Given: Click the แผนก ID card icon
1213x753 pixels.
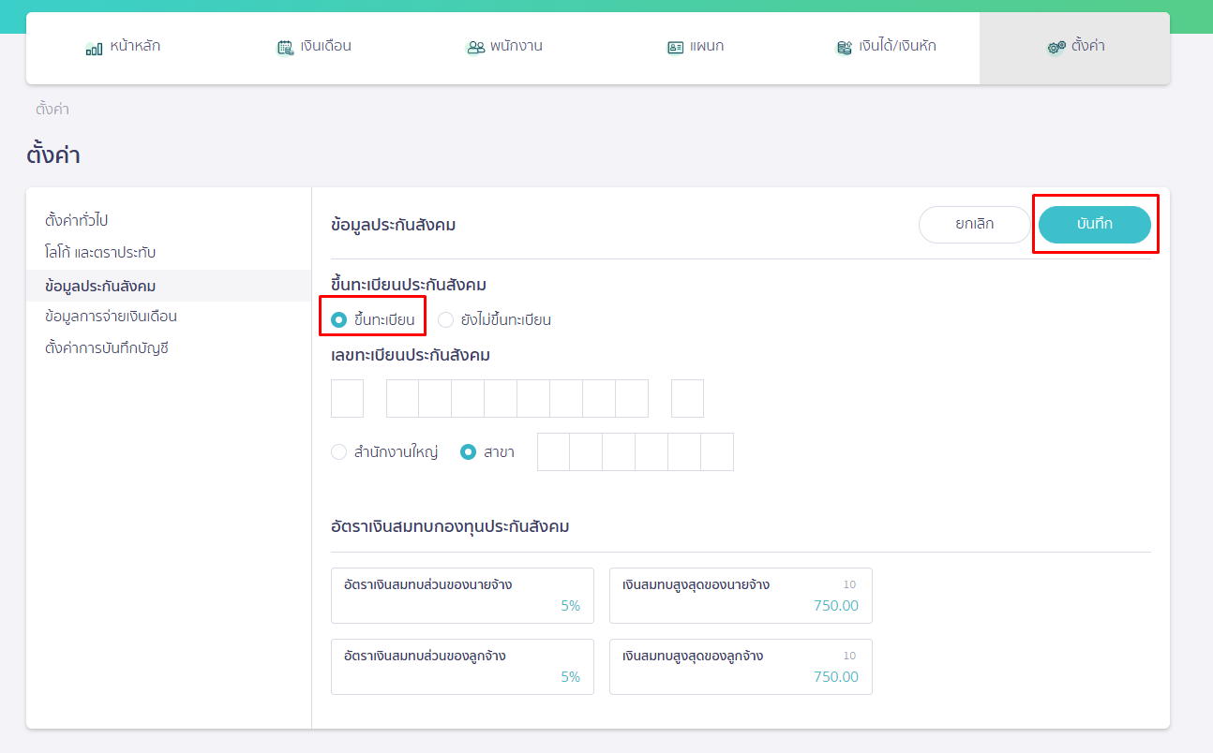Looking at the screenshot, I should (675, 48).
